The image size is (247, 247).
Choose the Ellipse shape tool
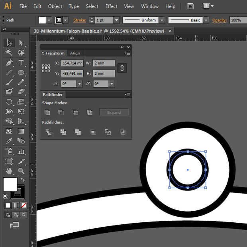click(21, 73)
